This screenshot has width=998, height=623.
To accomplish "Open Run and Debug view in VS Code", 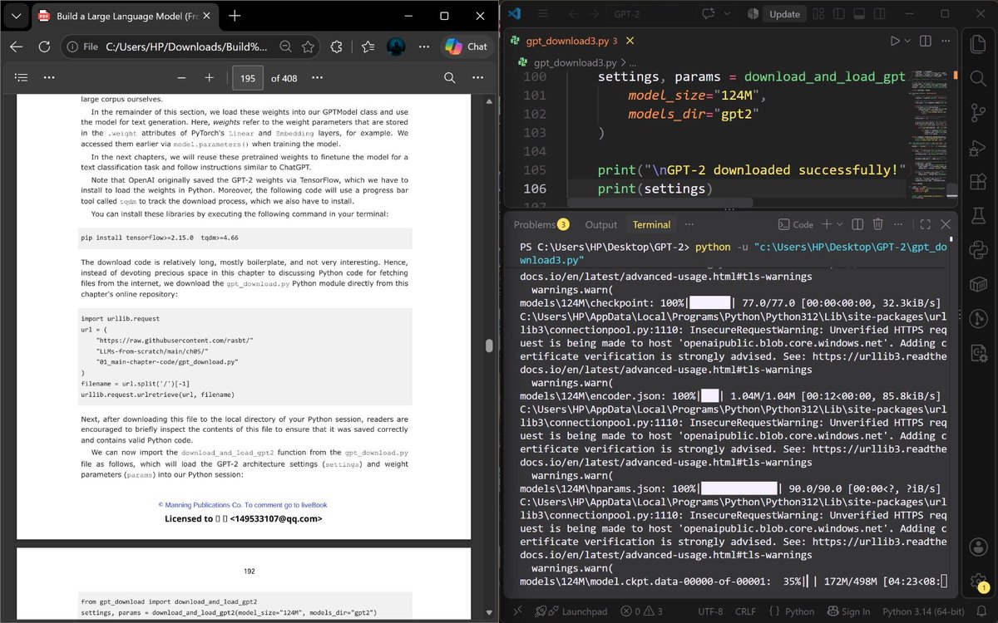I will [x=978, y=149].
